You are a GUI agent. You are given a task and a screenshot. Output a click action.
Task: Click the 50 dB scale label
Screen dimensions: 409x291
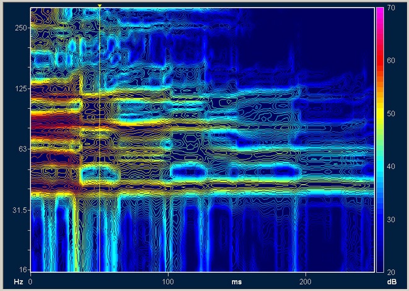tap(391, 114)
